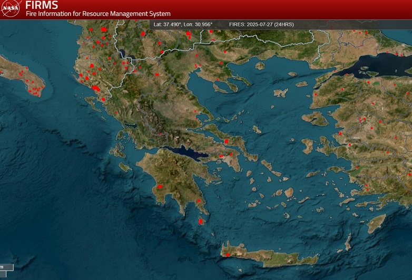The width and height of the screenshot is (412, 280).
Task: Click the island of Lesbos
Action: click(x=315, y=118)
